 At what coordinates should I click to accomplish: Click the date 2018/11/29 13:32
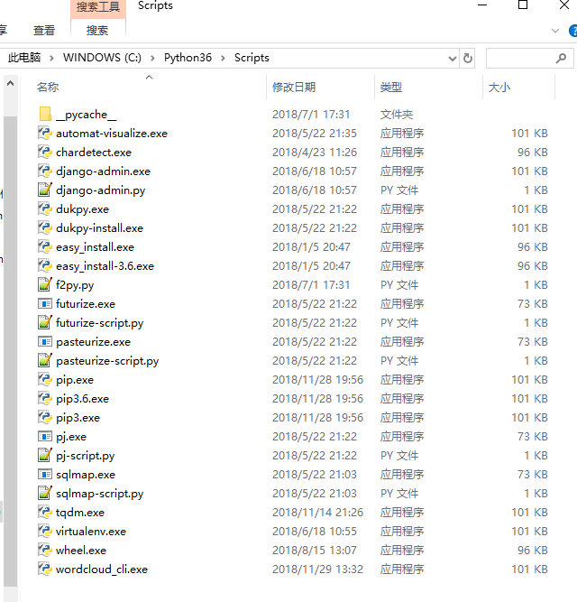(x=317, y=569)
